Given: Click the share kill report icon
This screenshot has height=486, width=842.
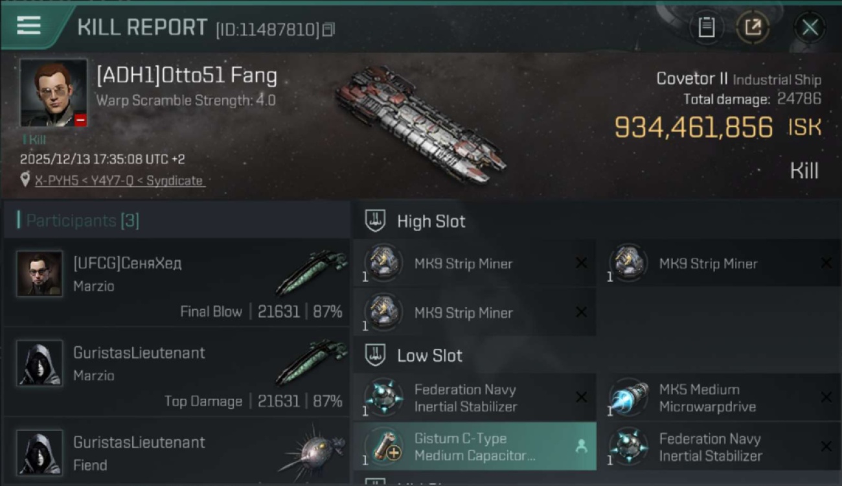Looking at the screenshot, I should (x=753, y=27).
